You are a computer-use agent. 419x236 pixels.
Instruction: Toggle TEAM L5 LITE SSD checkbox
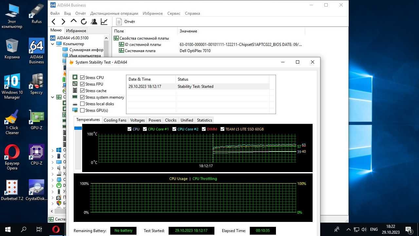223,129
